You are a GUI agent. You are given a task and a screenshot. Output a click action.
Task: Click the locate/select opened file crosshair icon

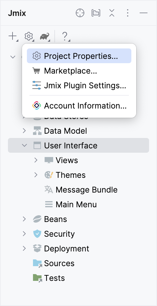coord(80,13)
